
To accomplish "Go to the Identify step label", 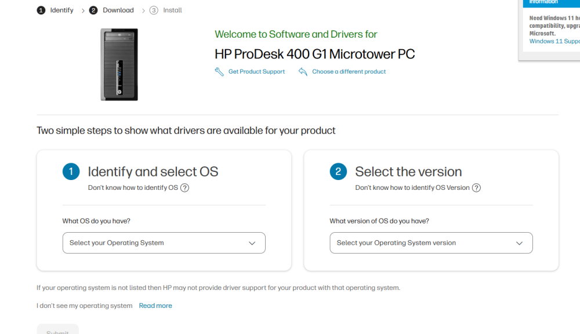I will point(62,10).
